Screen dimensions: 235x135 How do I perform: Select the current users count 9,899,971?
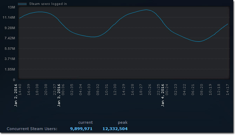81,129
